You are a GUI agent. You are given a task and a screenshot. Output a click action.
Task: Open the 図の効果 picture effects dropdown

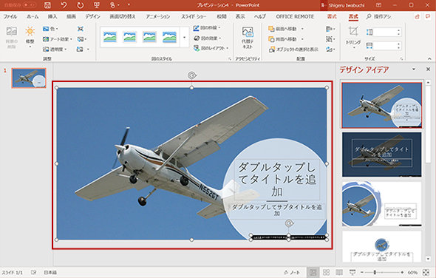click(208, 38)
